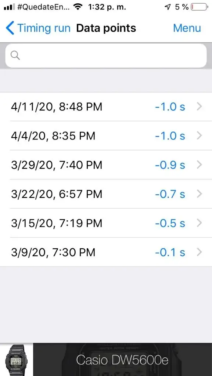Viewport: 212px width, 376px height.
Task: Expand the 4/11/20 entry disclosure chevron
Action: pos(199,107)
